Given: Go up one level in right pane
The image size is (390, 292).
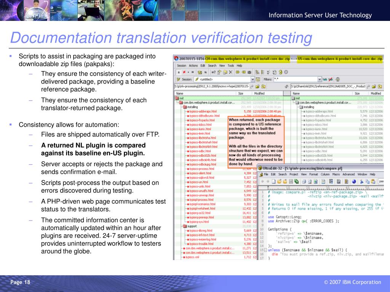Looking at the screenshot, I should [x=380, y=86].
